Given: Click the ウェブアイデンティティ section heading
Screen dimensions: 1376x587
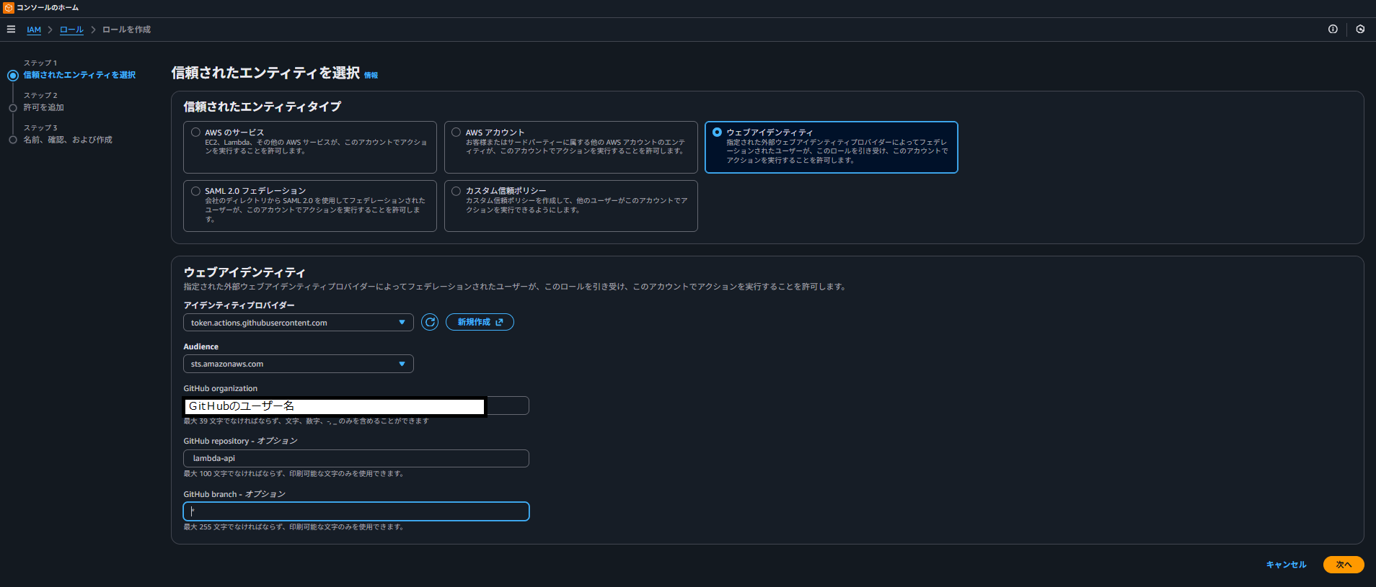Looking at the screenshot, I should tap(244, 272).
